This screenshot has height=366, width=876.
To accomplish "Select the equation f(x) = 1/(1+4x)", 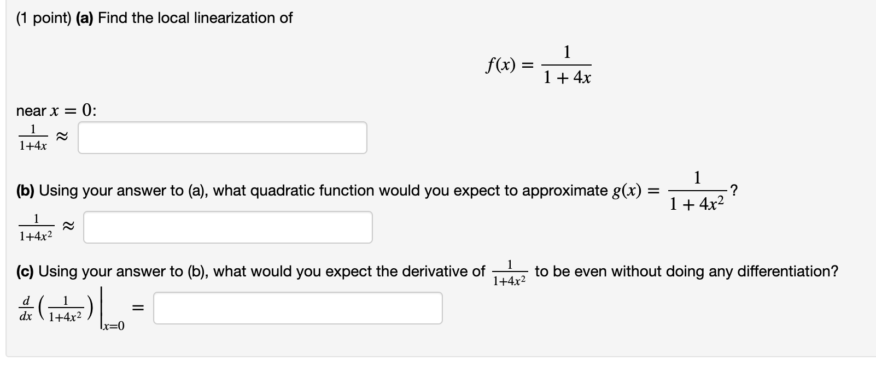I will tap(539, 66).
